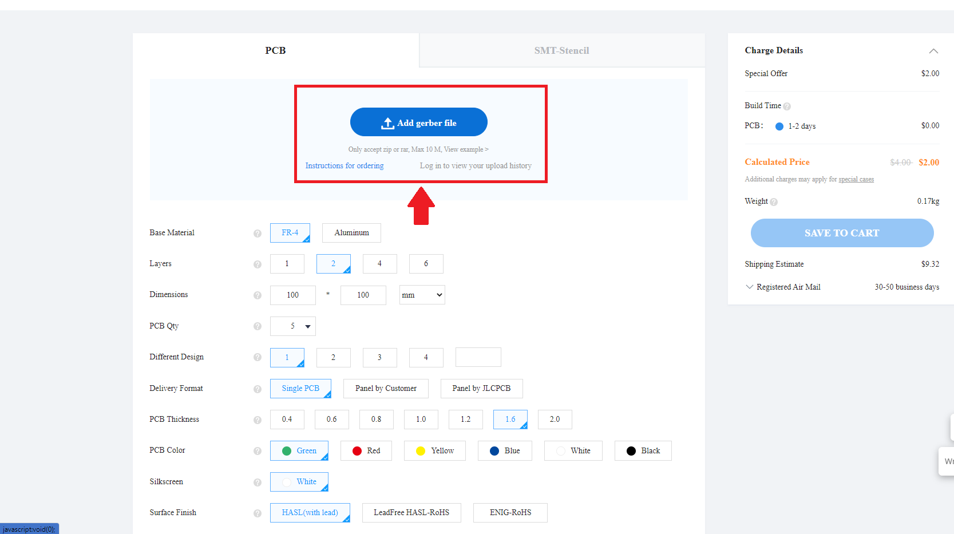Set PCB thickness to 0.4
Image resolution: width=954 pixels, height=534 pixels.
point(287,420)
